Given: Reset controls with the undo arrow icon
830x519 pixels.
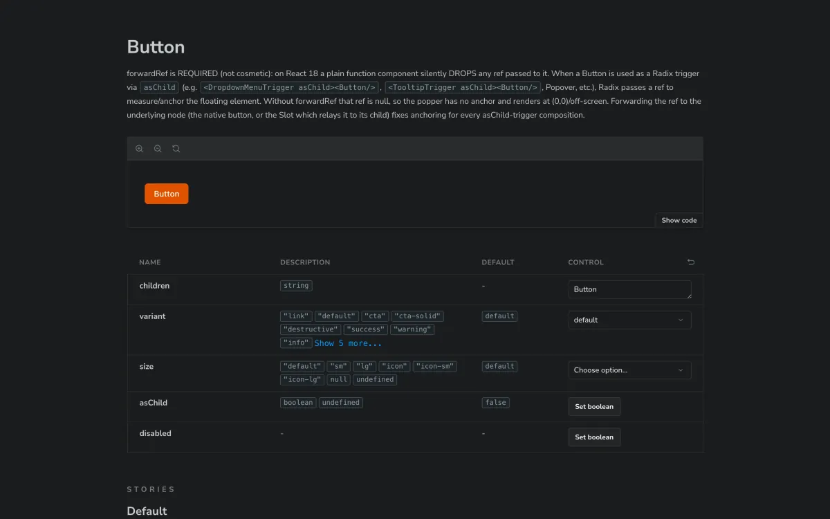Looking at the screenshot, I should tap(691, 262).
